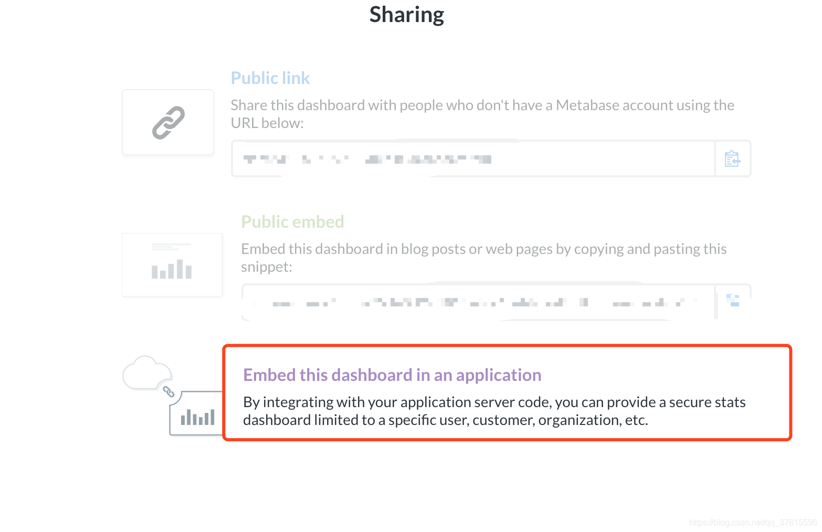Click the embed snippet input field

[472, 302]
